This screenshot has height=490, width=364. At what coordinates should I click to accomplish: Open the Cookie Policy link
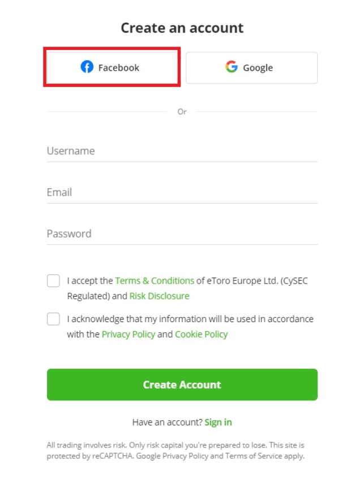tap(201, 334)
